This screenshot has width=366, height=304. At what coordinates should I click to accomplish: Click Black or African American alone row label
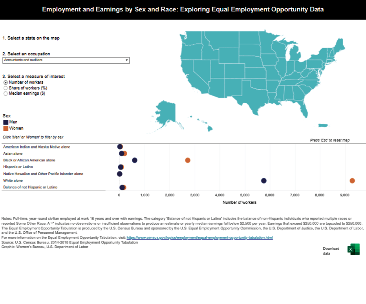(x=29, y=160)
